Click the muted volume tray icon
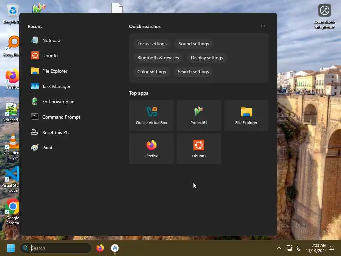The height and width of the screenshot is (256, 341). tap(298, 248)
